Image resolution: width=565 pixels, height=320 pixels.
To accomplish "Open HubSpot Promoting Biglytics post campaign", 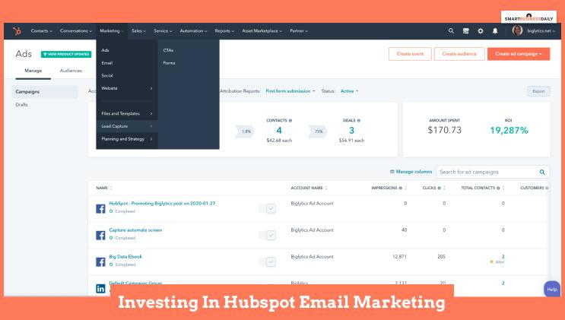I will (x=162, y=203).
